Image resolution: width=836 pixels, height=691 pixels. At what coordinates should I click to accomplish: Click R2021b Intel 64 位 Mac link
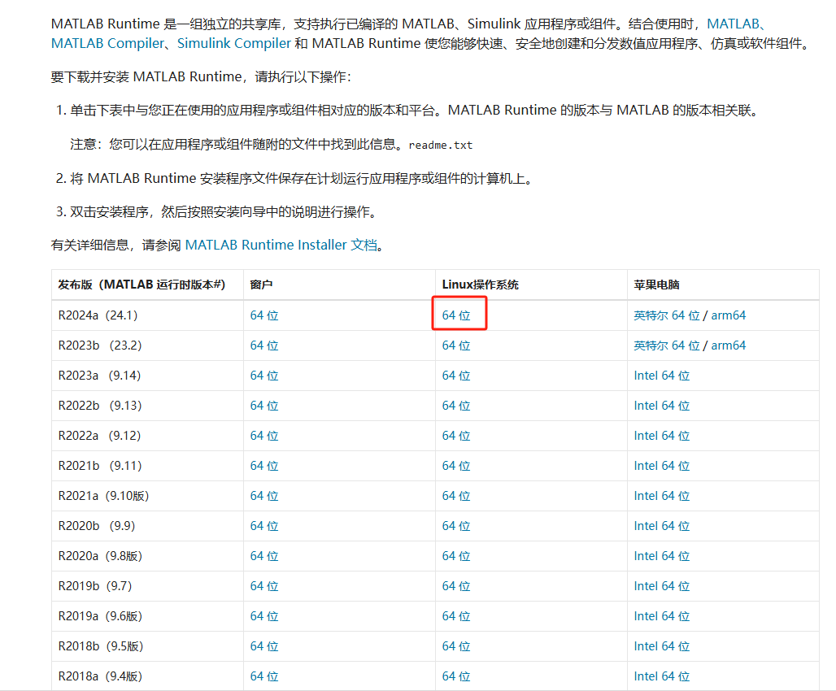coord(662,466)
